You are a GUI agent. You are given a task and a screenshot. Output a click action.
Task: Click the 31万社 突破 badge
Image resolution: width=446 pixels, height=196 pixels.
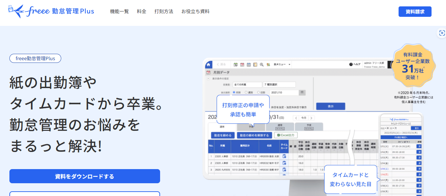[x=413, y=66]
